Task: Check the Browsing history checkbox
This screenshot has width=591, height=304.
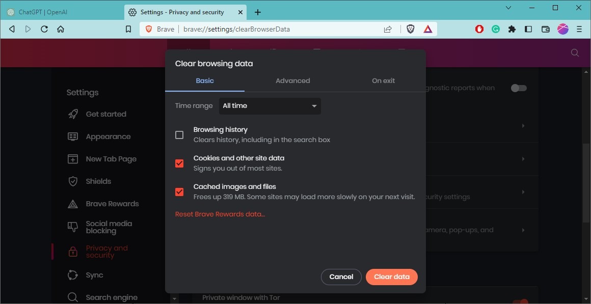Action: click(179, 135)
